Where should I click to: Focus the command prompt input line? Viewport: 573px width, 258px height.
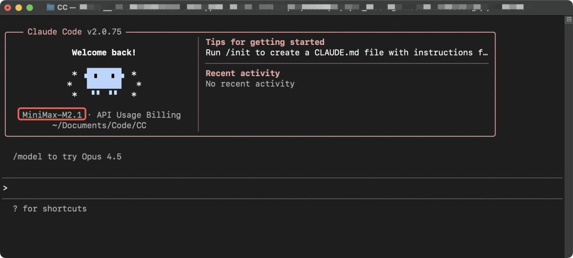(265, 188)
